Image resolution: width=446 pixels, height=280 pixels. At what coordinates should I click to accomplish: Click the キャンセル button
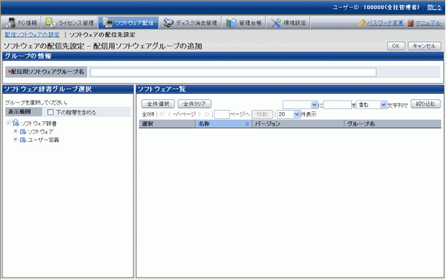point(424,46)
